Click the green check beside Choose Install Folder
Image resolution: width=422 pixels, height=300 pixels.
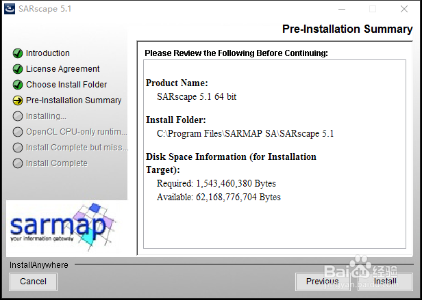pos(18,85)
